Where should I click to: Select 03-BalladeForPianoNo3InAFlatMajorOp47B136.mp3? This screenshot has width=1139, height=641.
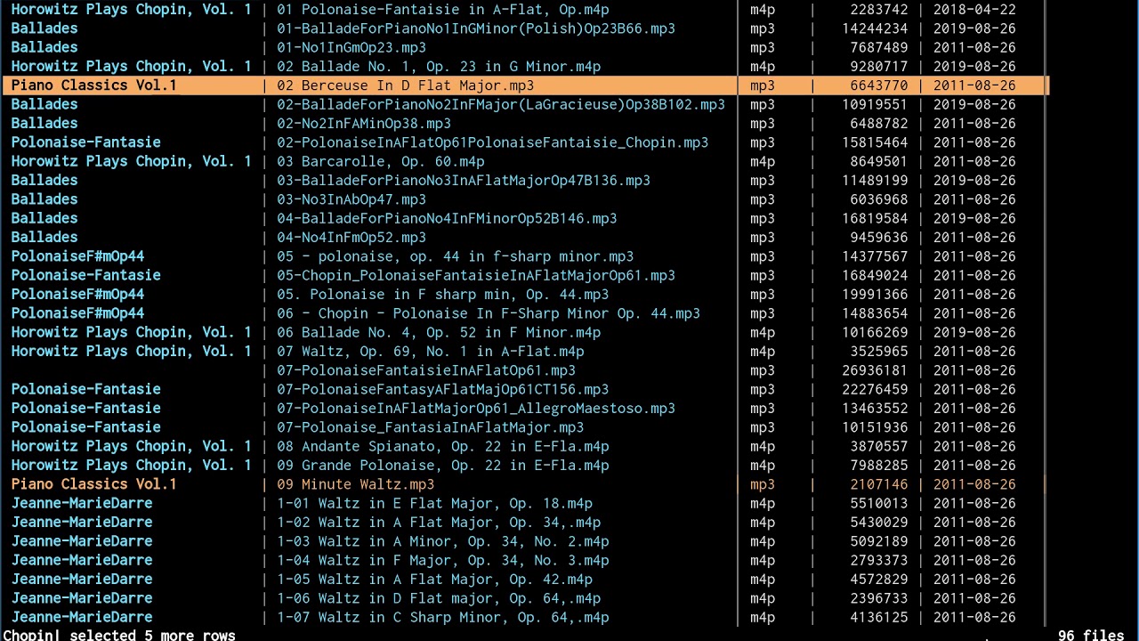coord(464,181)
